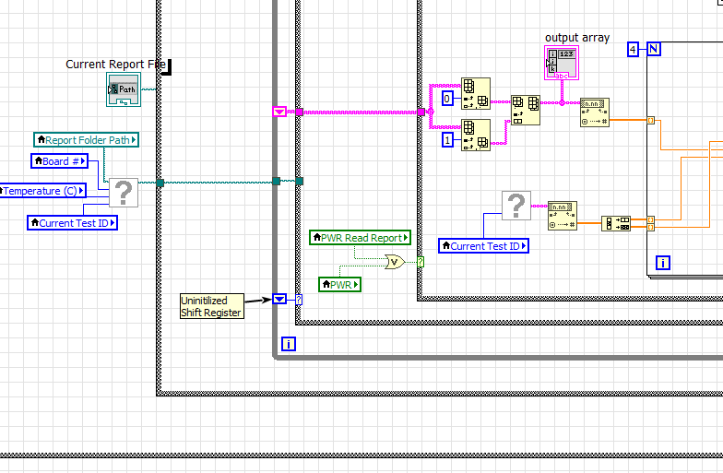Select the string-to-number node below the output array
The width and height of the screenshot is (723, 473).
(x=594, y=112)
